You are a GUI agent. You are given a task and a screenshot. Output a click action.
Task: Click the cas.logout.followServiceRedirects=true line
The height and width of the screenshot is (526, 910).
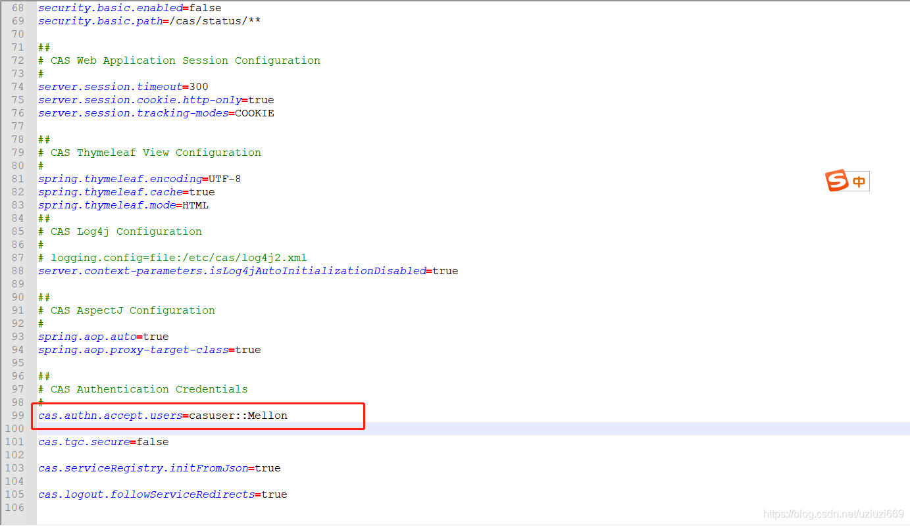[x=163, y=494]
